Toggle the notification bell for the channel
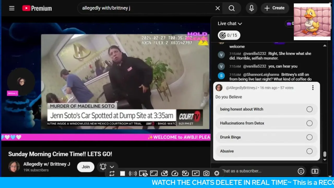 click(x=103, y=167)
